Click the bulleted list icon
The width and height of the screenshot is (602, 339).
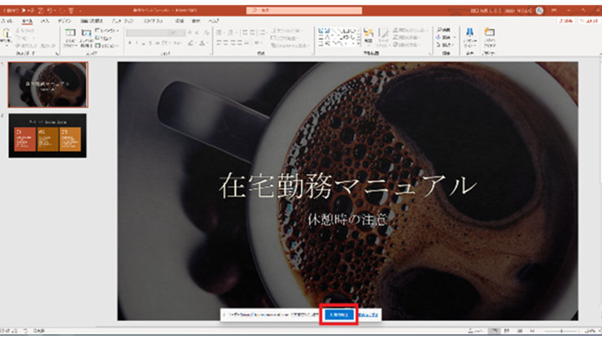pos(220,33)
